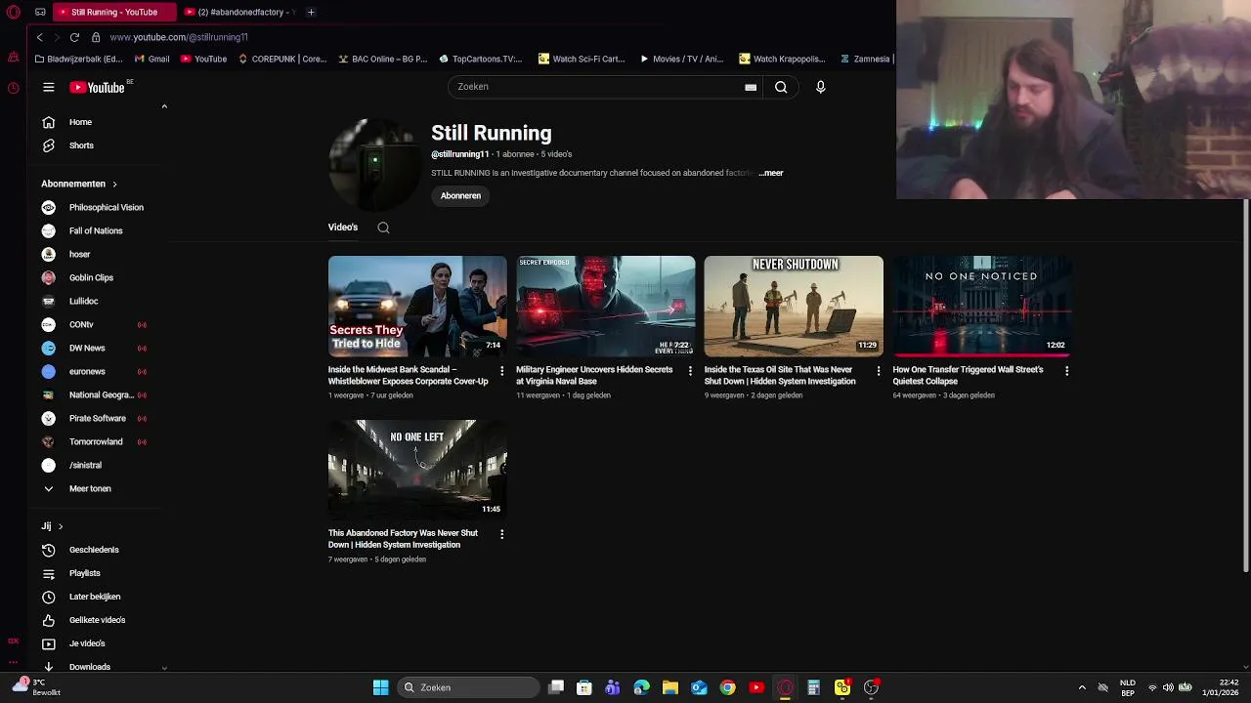Open File Explorer from the taskbar
Image resolution: width=1251 pixels, height=703 pixels.
(x=670, y=687)
